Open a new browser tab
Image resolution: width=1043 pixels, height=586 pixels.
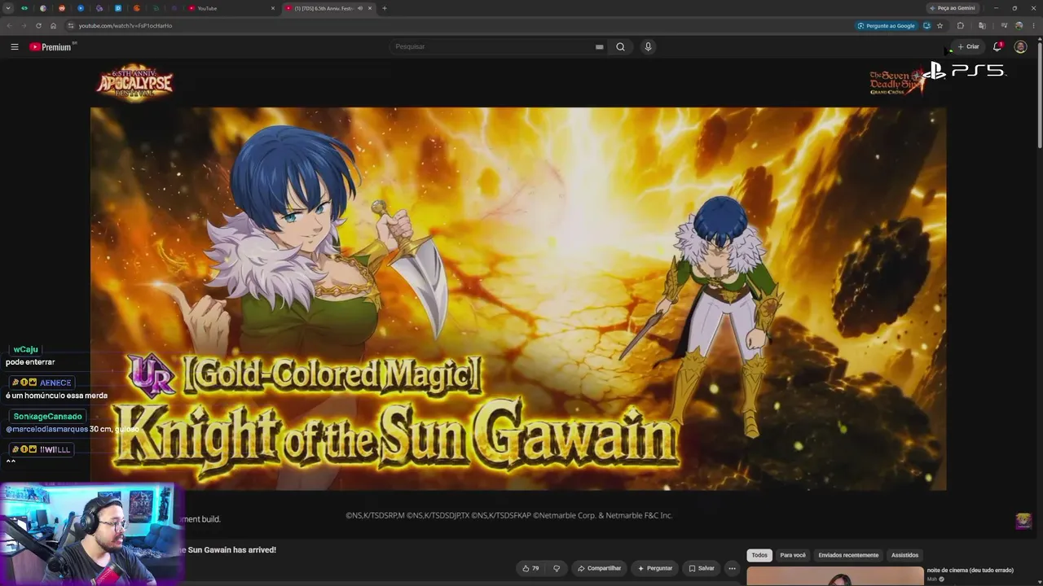pyautogui.click(x=385, y=8)
